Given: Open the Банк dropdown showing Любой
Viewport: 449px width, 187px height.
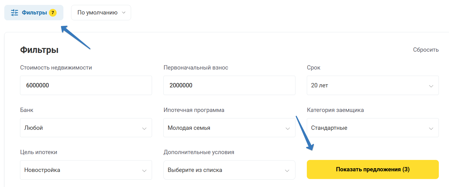Looking at the screenshot, I should coord(86,128).
